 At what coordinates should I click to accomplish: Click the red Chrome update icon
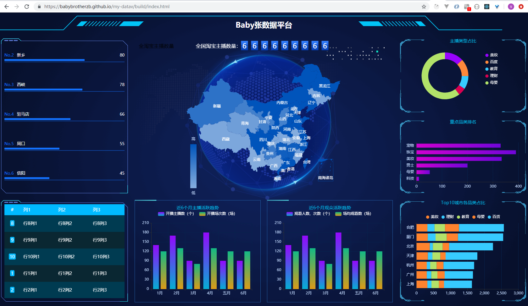521,7
